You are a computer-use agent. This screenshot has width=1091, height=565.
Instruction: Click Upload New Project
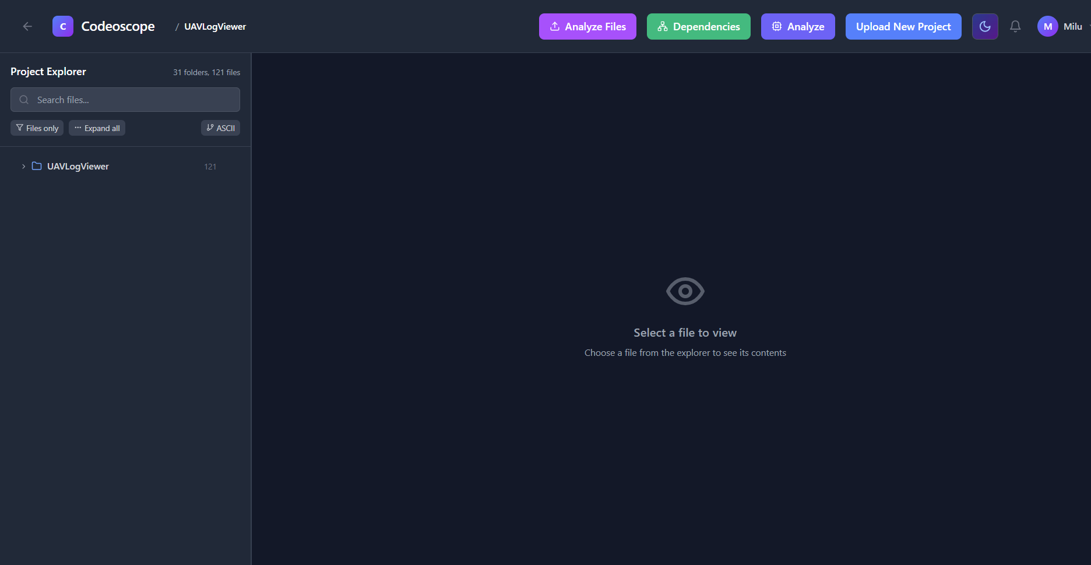click(x=903, y=27)
